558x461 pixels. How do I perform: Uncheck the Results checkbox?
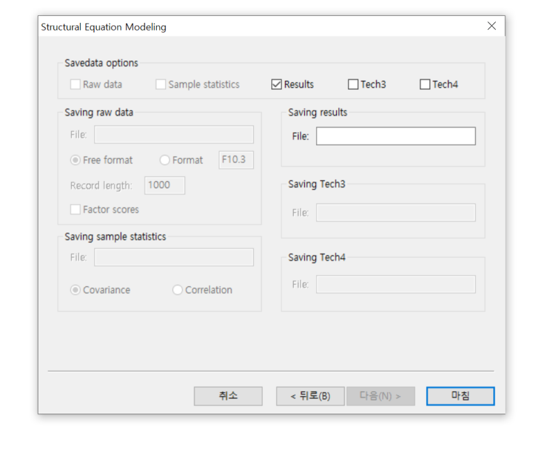point(276,84)
